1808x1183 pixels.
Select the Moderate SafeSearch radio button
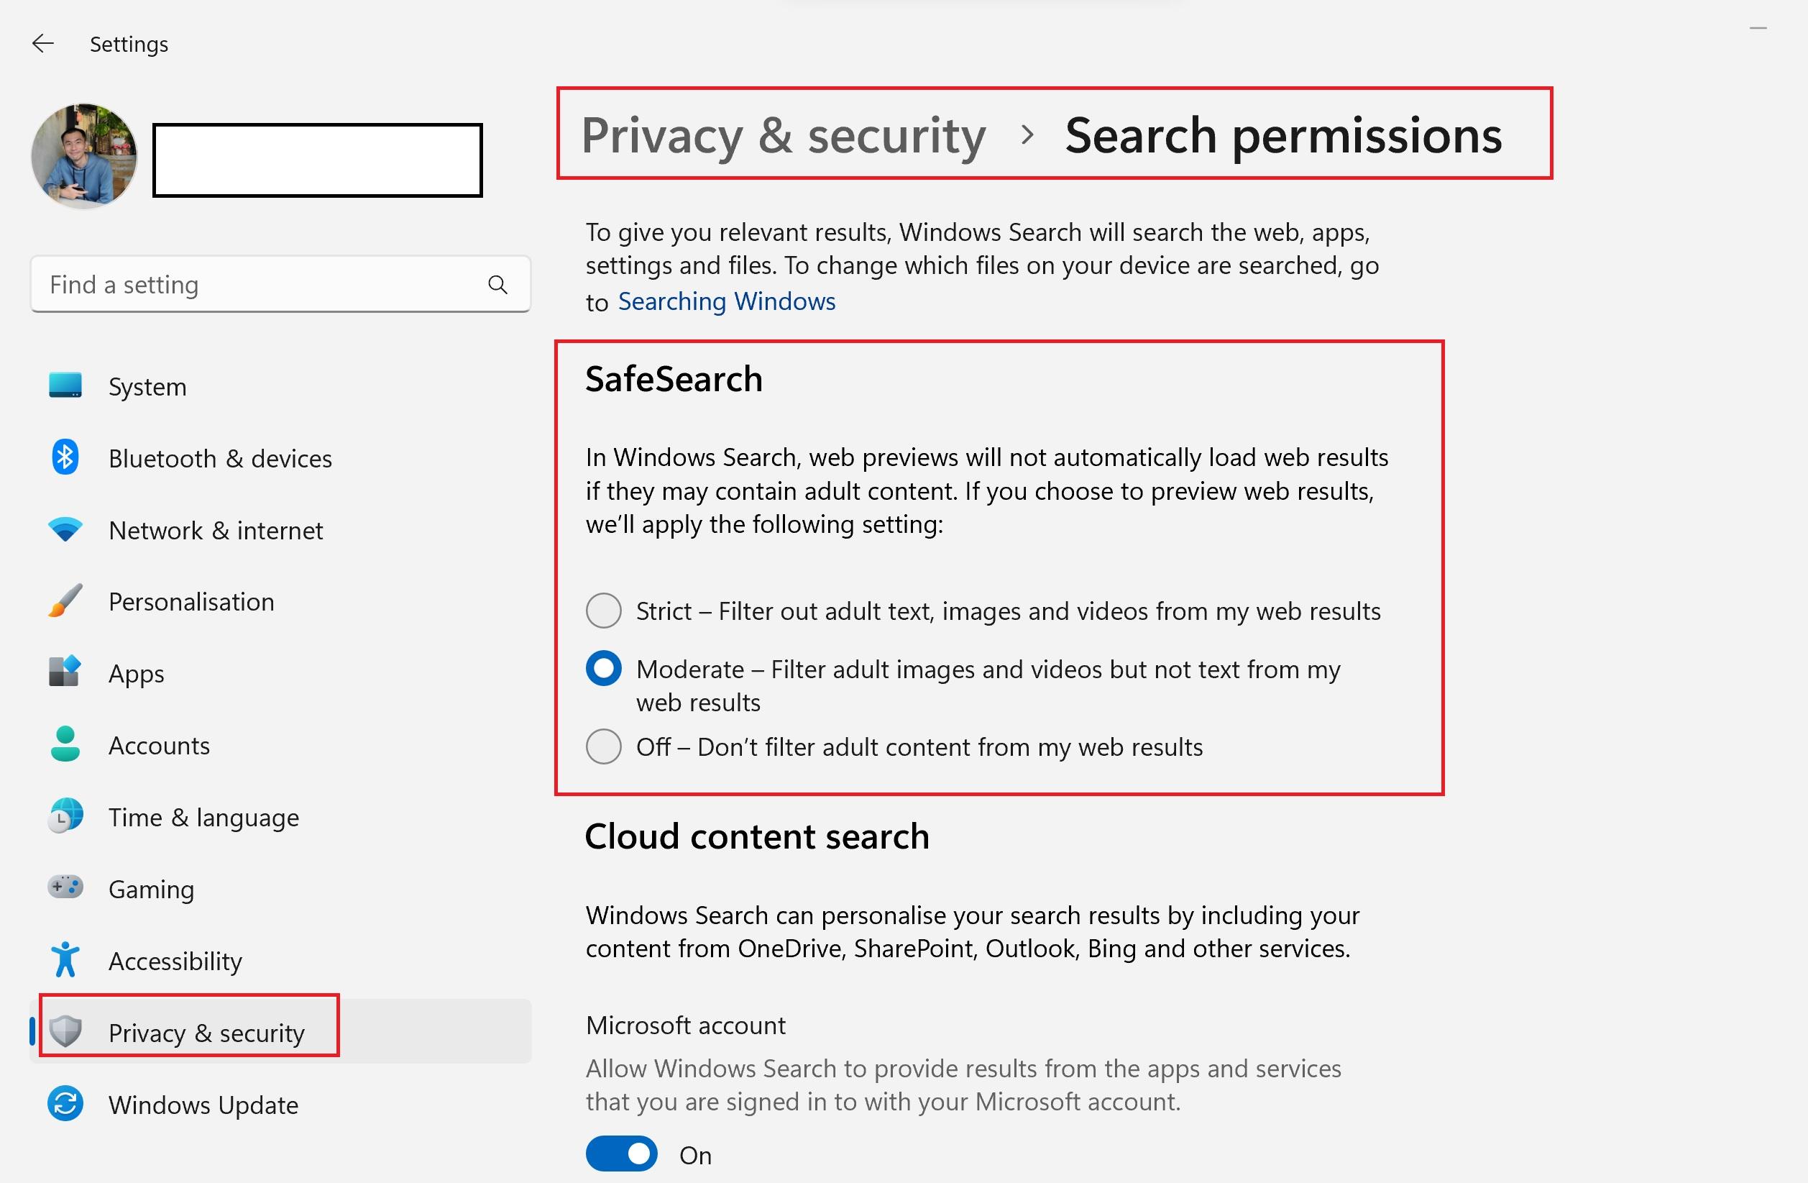(x=604, y=669)
